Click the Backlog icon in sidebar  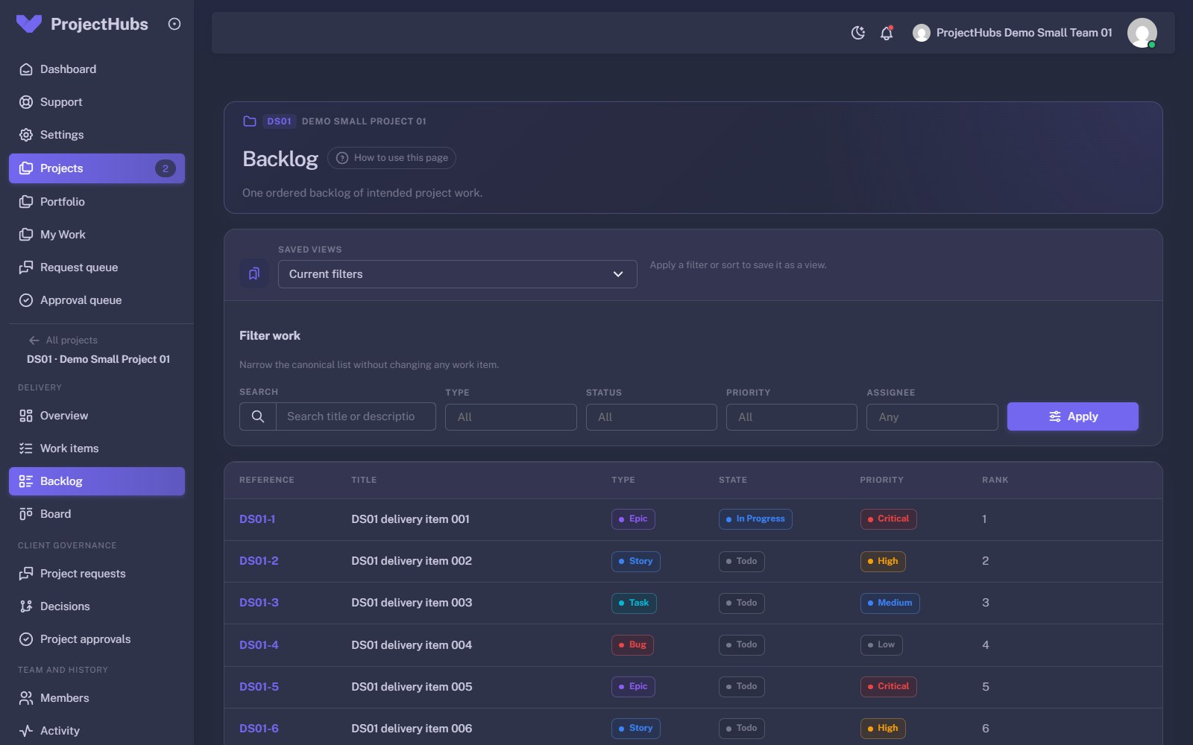click(26, 481)
